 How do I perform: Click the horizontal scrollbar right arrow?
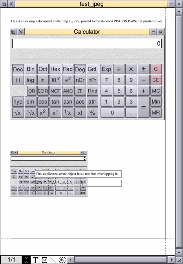(x=172, y=260)
